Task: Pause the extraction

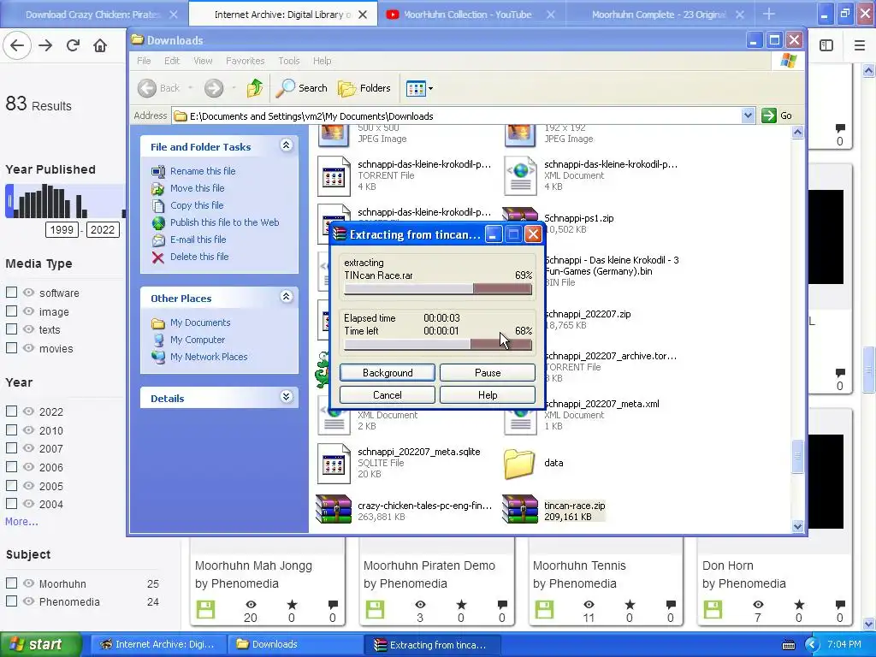Action: [487, 373]
